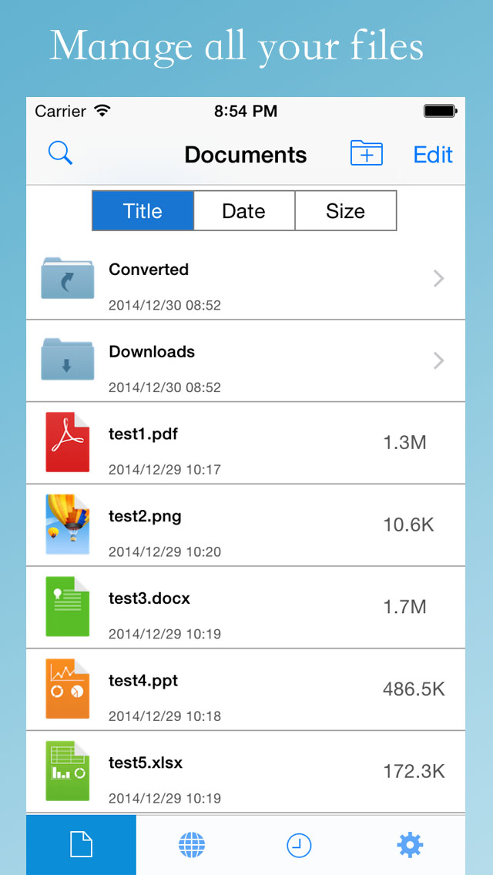Click the green test3.docx document icon

coord(67,606)
